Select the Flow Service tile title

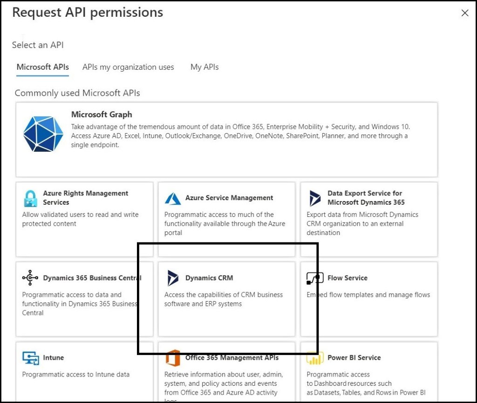point(347,278)
